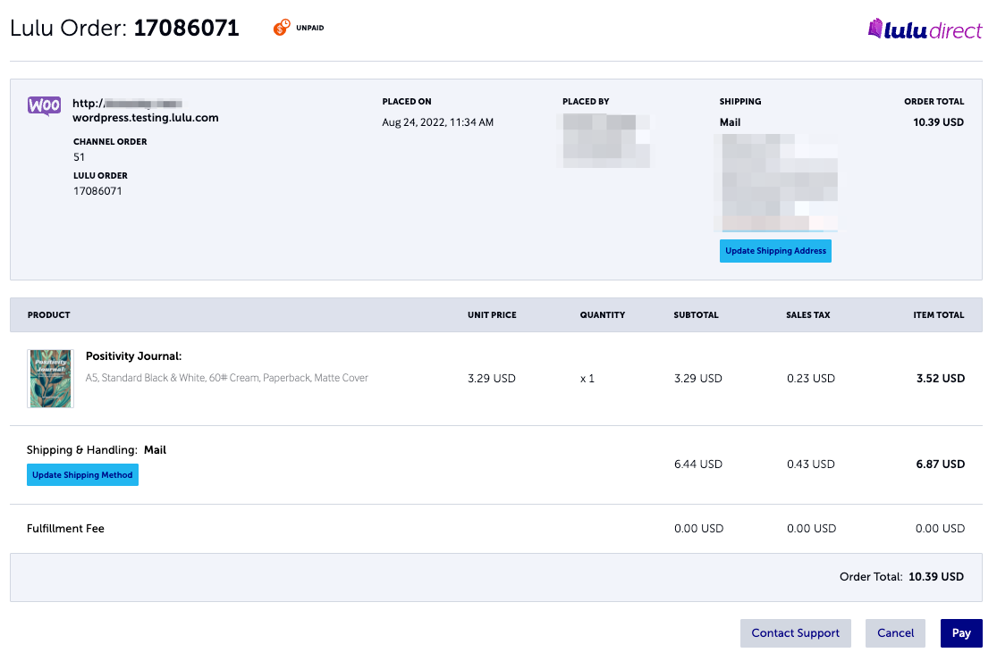Screen dimensions: 997x661
Task: Click shipping sales tax 0.43 USD
Action: 811,464
